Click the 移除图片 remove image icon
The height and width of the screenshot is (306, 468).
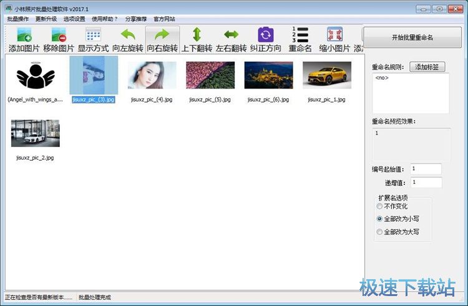59,35
